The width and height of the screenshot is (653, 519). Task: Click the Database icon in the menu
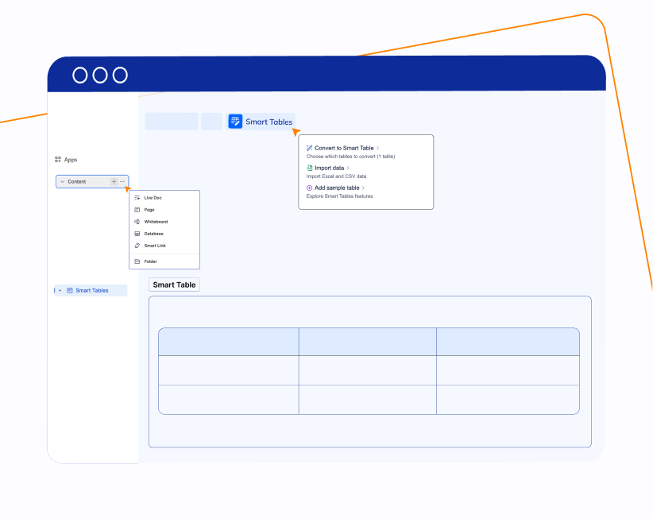[137, 234]
